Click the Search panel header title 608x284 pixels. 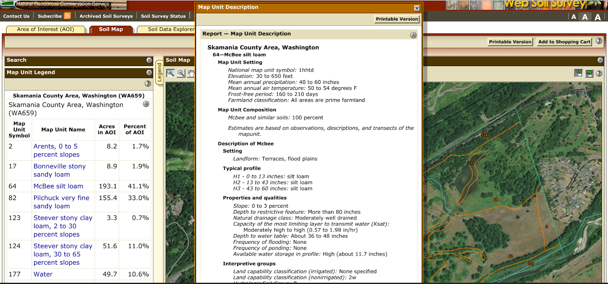[16, 60]
